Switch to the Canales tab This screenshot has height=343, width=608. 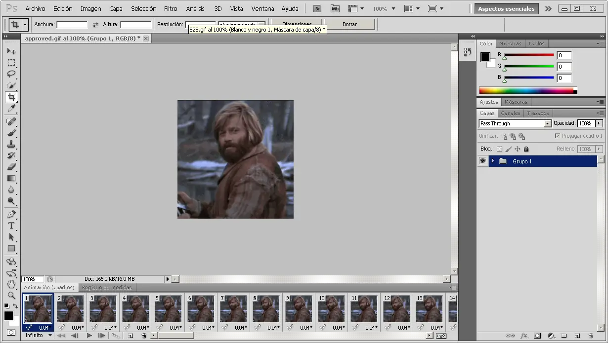tap(511, 113)
